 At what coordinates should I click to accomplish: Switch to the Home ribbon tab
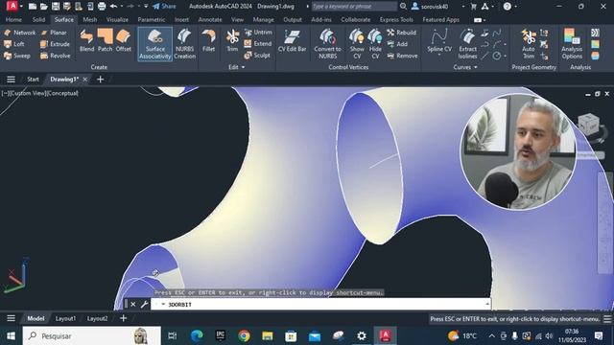coord(13,19)
